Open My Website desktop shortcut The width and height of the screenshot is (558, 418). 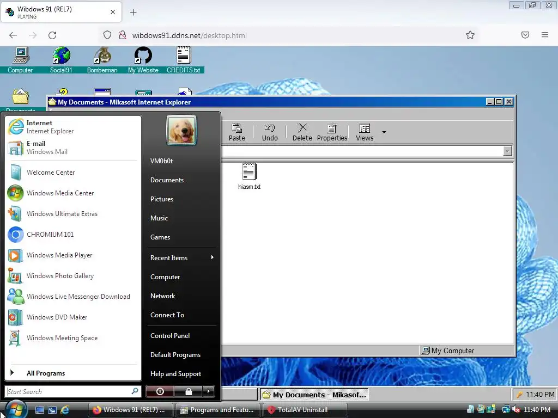(x=143, y=60)
